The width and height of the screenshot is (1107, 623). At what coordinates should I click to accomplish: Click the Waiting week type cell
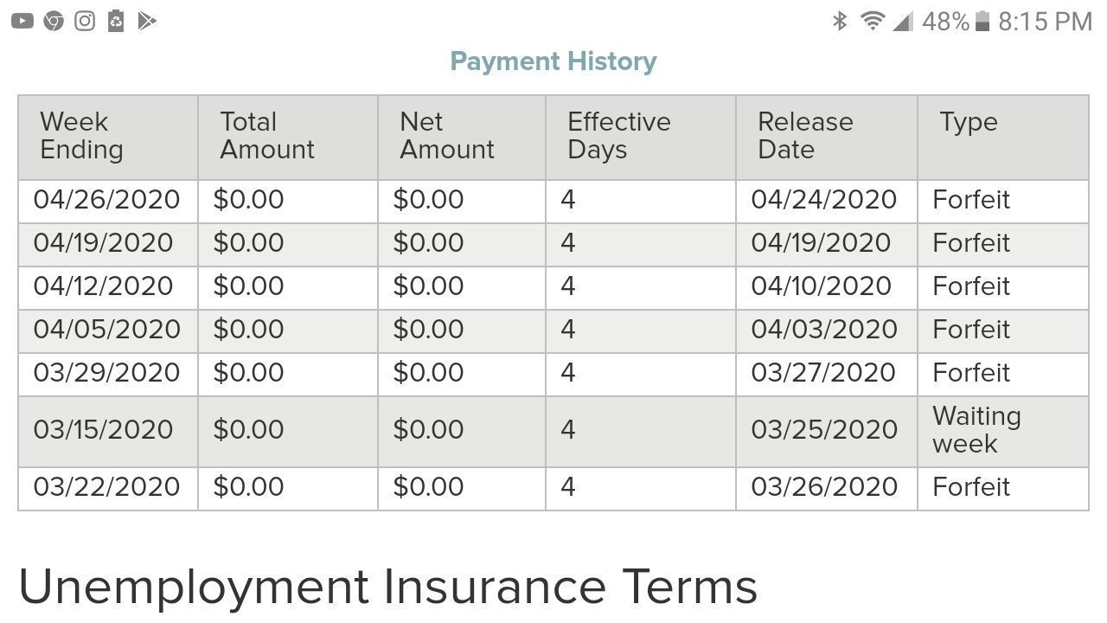[976, 430]
